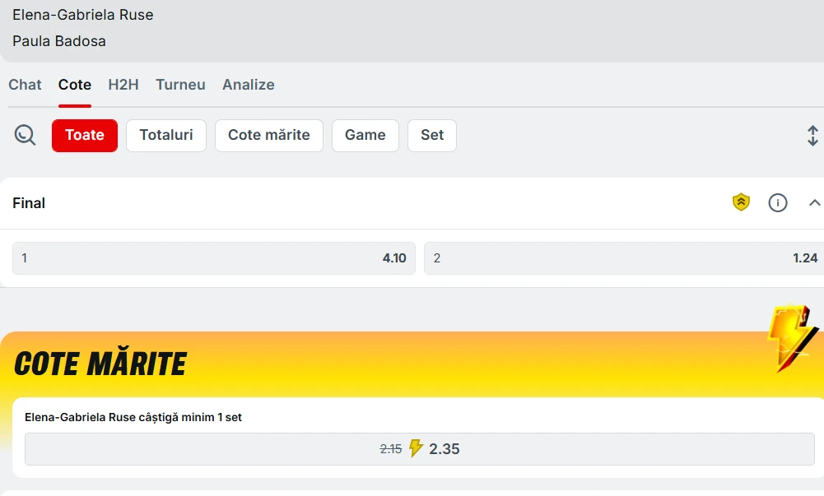The image size is (824, 496).
Task: Switch to the Chat tab
Action: pos(25,85)
